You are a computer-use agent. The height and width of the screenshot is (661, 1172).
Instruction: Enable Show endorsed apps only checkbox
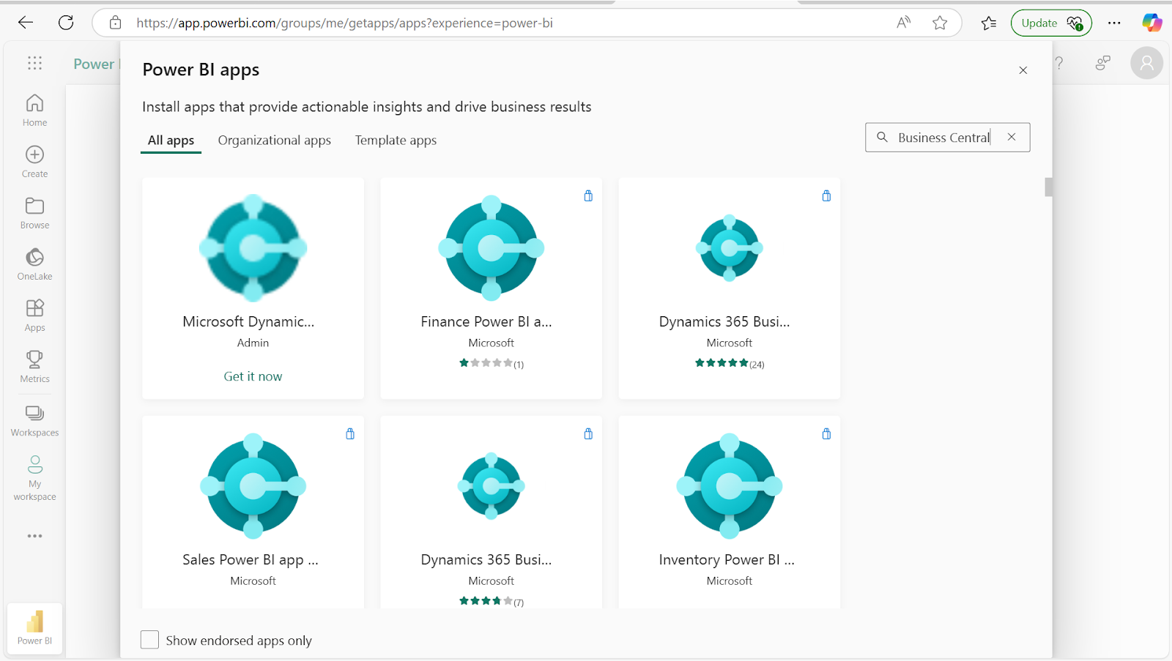coord(149,640)
